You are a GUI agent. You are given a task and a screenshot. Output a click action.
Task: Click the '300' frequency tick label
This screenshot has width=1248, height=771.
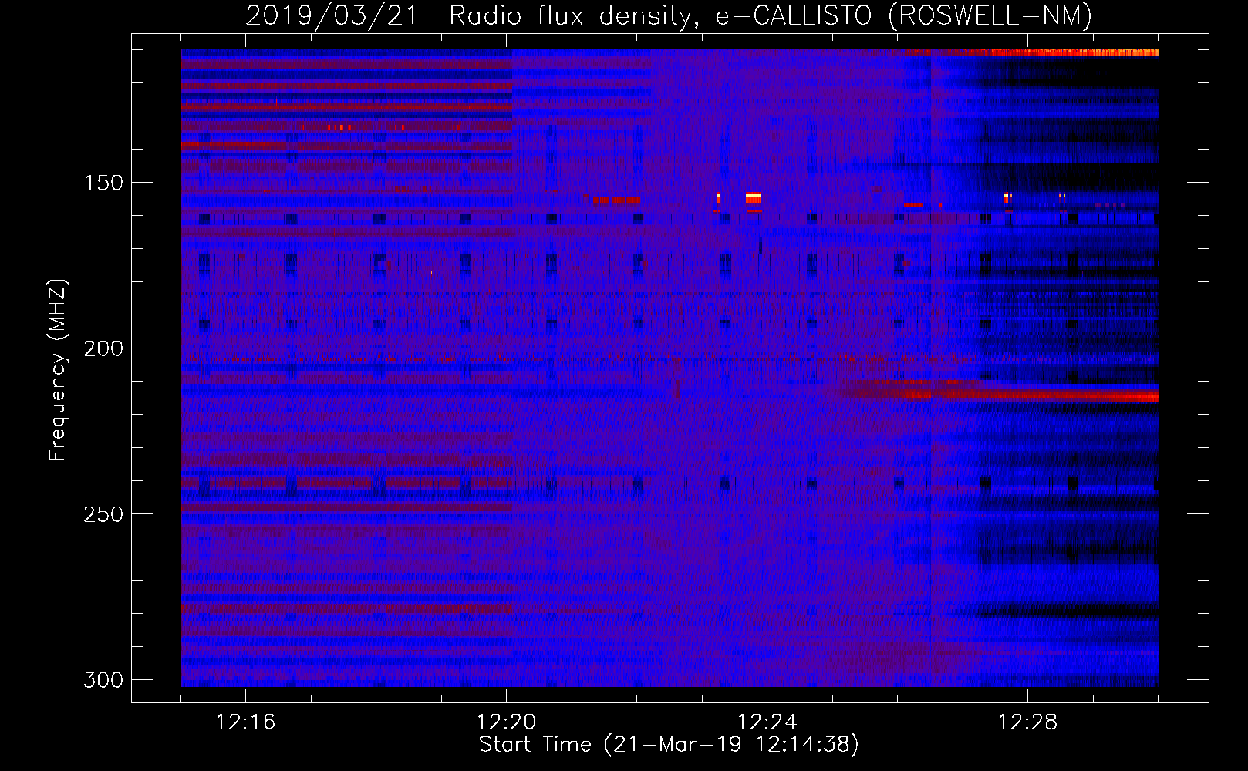(x=103, y=680)
